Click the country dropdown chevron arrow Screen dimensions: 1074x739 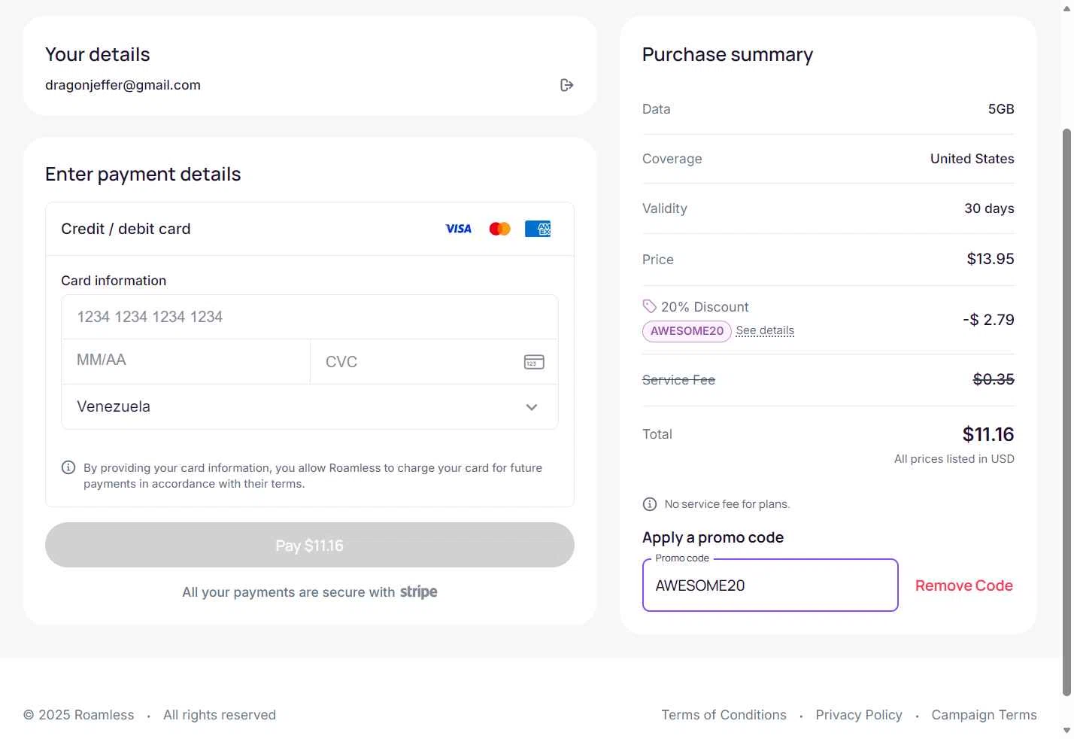coord(532,407)
